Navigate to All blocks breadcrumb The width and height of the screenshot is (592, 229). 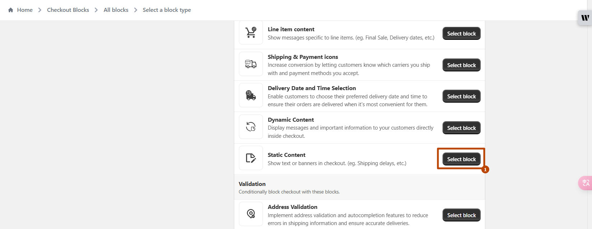(116, 10)
